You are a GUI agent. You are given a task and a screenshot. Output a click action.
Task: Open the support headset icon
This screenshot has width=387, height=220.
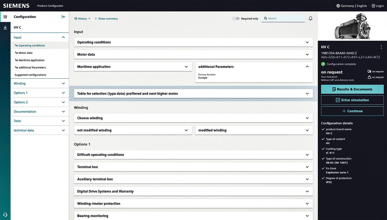pos(5,214)
